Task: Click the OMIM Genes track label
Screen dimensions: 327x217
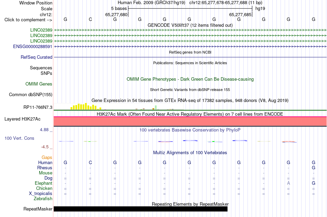Action: coord(39,84)
